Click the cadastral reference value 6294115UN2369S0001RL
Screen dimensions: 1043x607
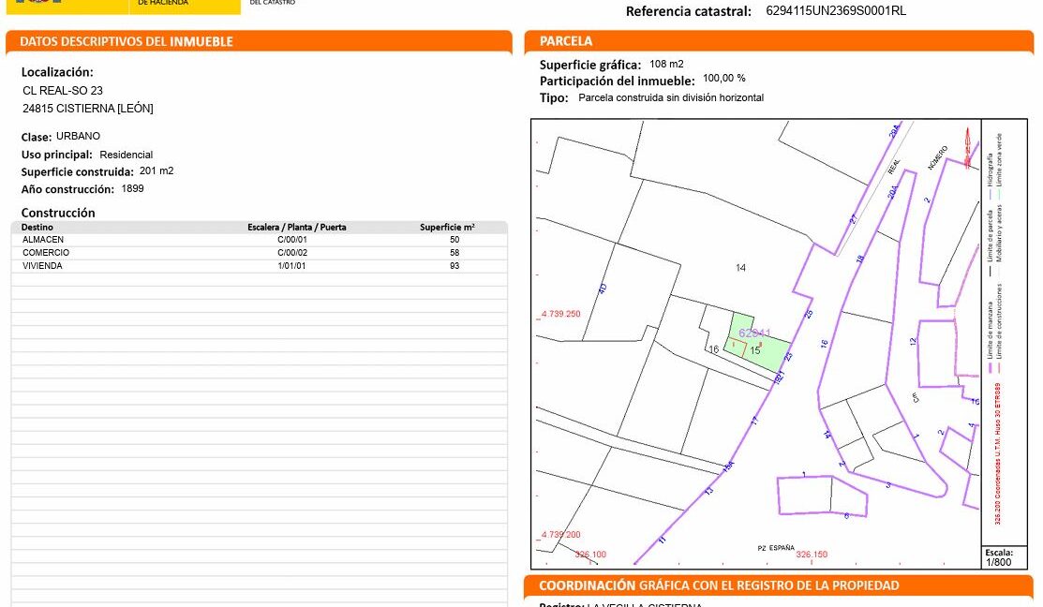point(836,10)
